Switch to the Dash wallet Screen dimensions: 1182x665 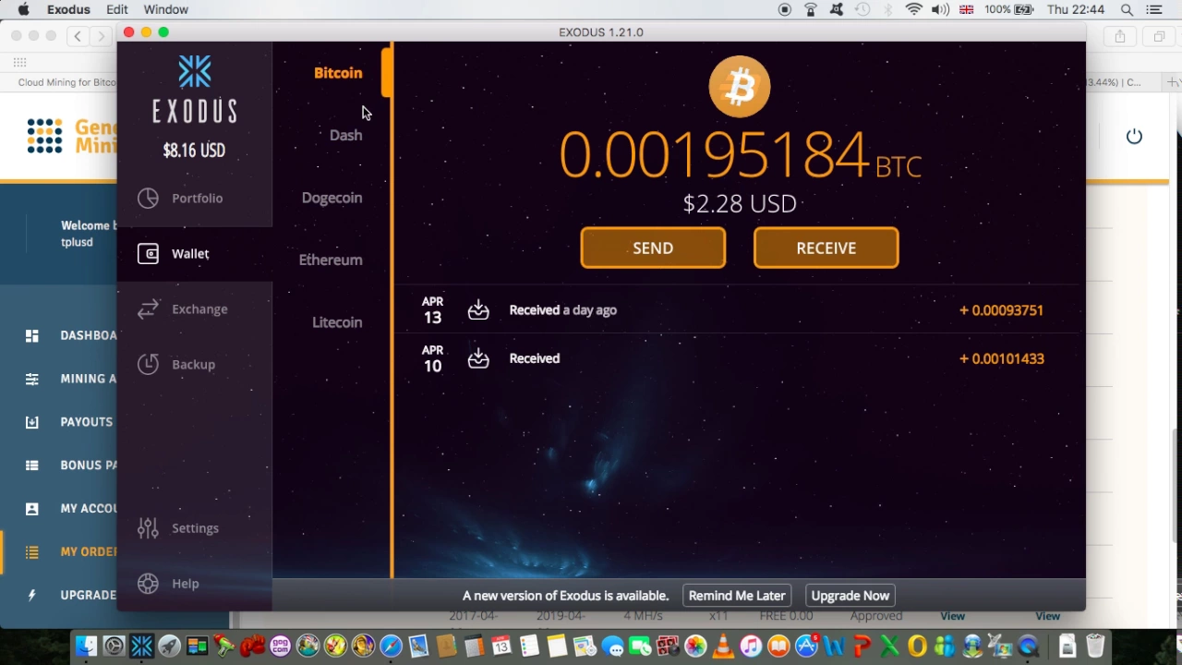pyautogui.click(x=345, y=135)
